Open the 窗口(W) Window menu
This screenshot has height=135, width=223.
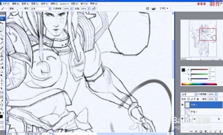pos(84,4)
